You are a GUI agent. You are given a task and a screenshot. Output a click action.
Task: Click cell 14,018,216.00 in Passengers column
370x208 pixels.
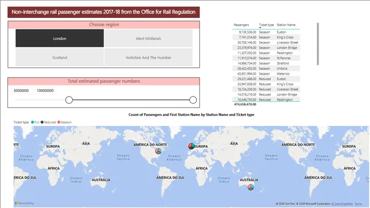(247, 95)
